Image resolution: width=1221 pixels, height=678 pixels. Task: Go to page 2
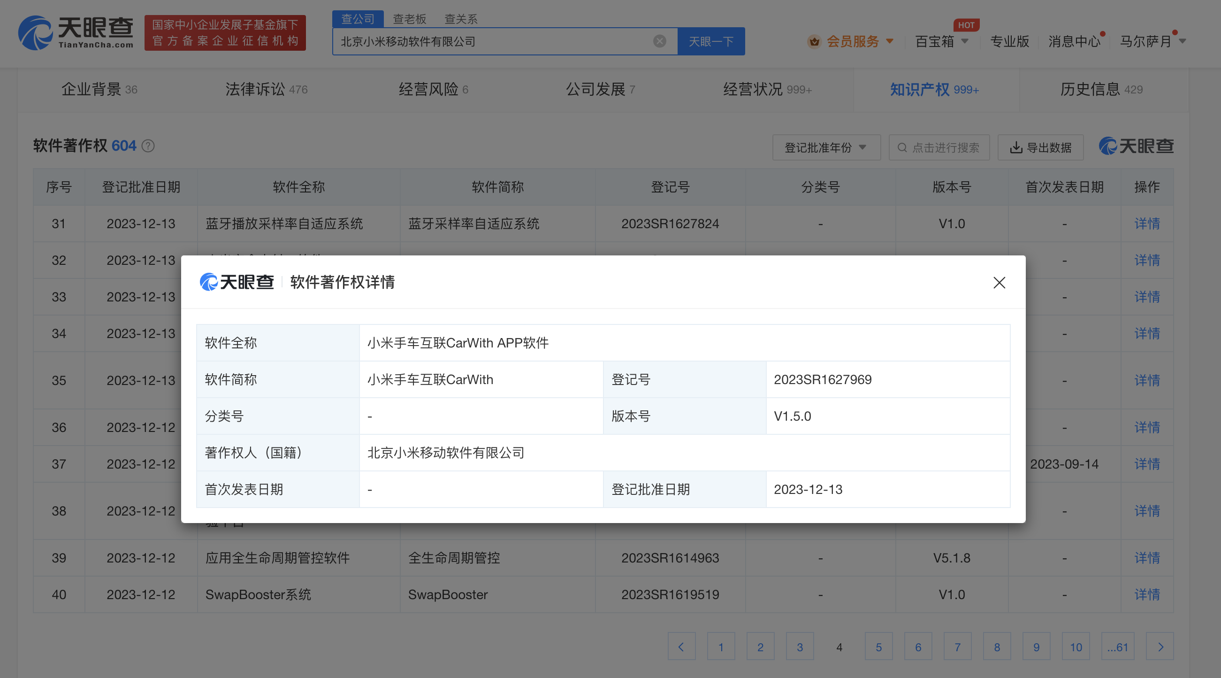[x=760, y=647]
